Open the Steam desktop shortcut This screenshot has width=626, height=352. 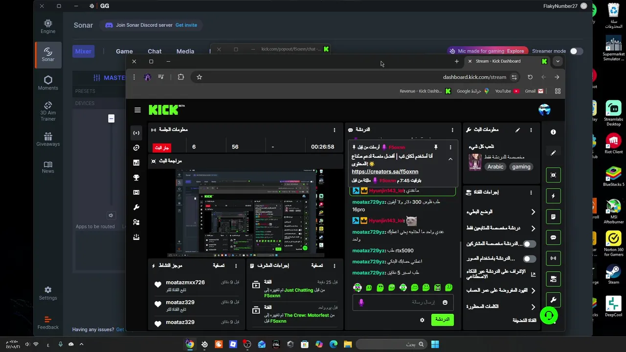click(613, 274)
